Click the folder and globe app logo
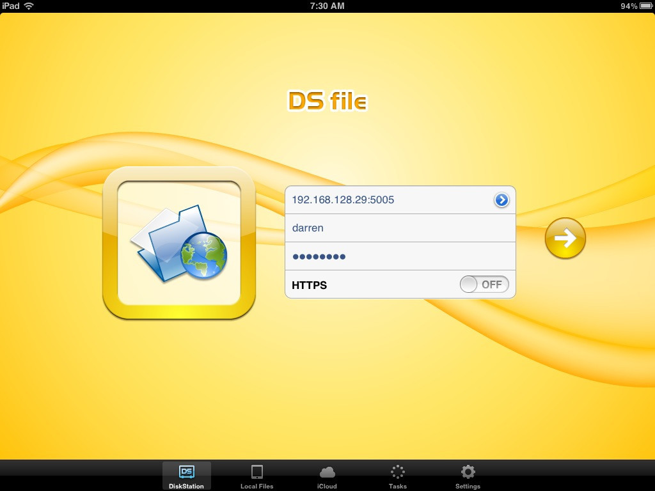Screen dimensions: 655x491 [x=179, y=243]
